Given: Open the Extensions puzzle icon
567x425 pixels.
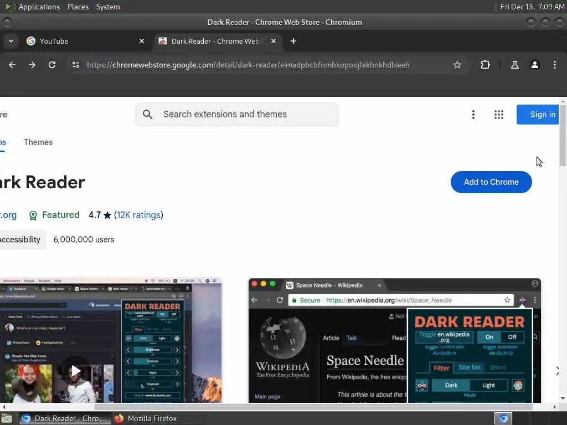Looking at the screenshot, I should (485, 65).
